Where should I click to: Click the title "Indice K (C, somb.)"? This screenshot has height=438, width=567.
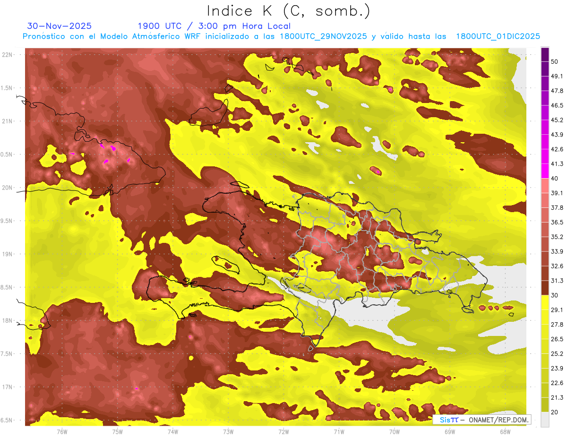tap(288, 11)
